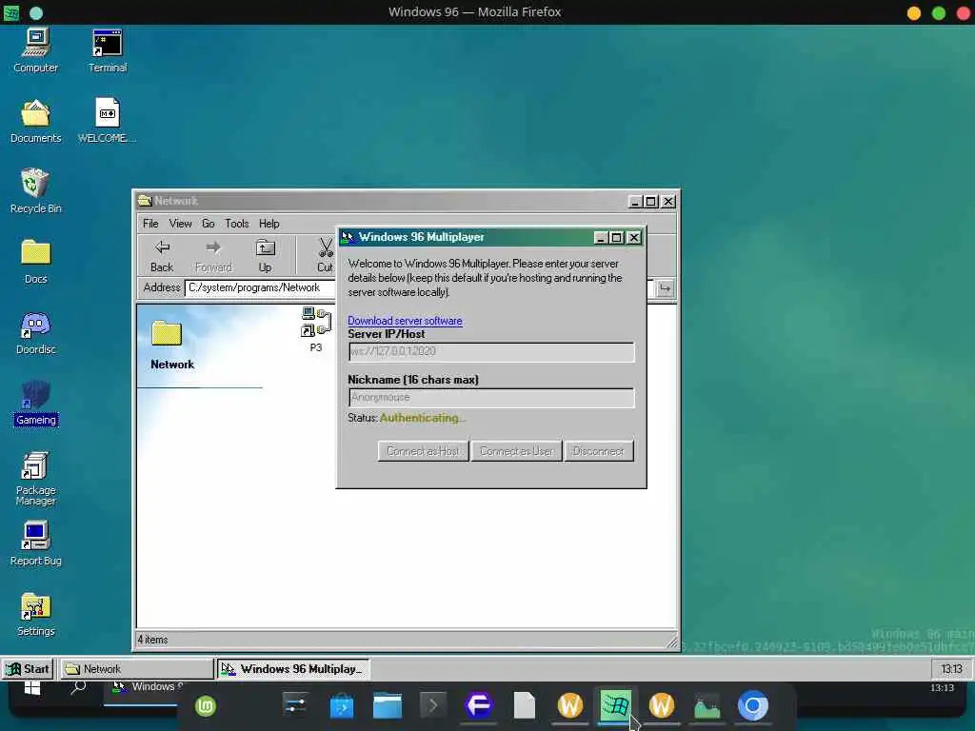
Task: Select the Gameing desktop shortcut
Action: pyautogui.click(x=35, y=403)
